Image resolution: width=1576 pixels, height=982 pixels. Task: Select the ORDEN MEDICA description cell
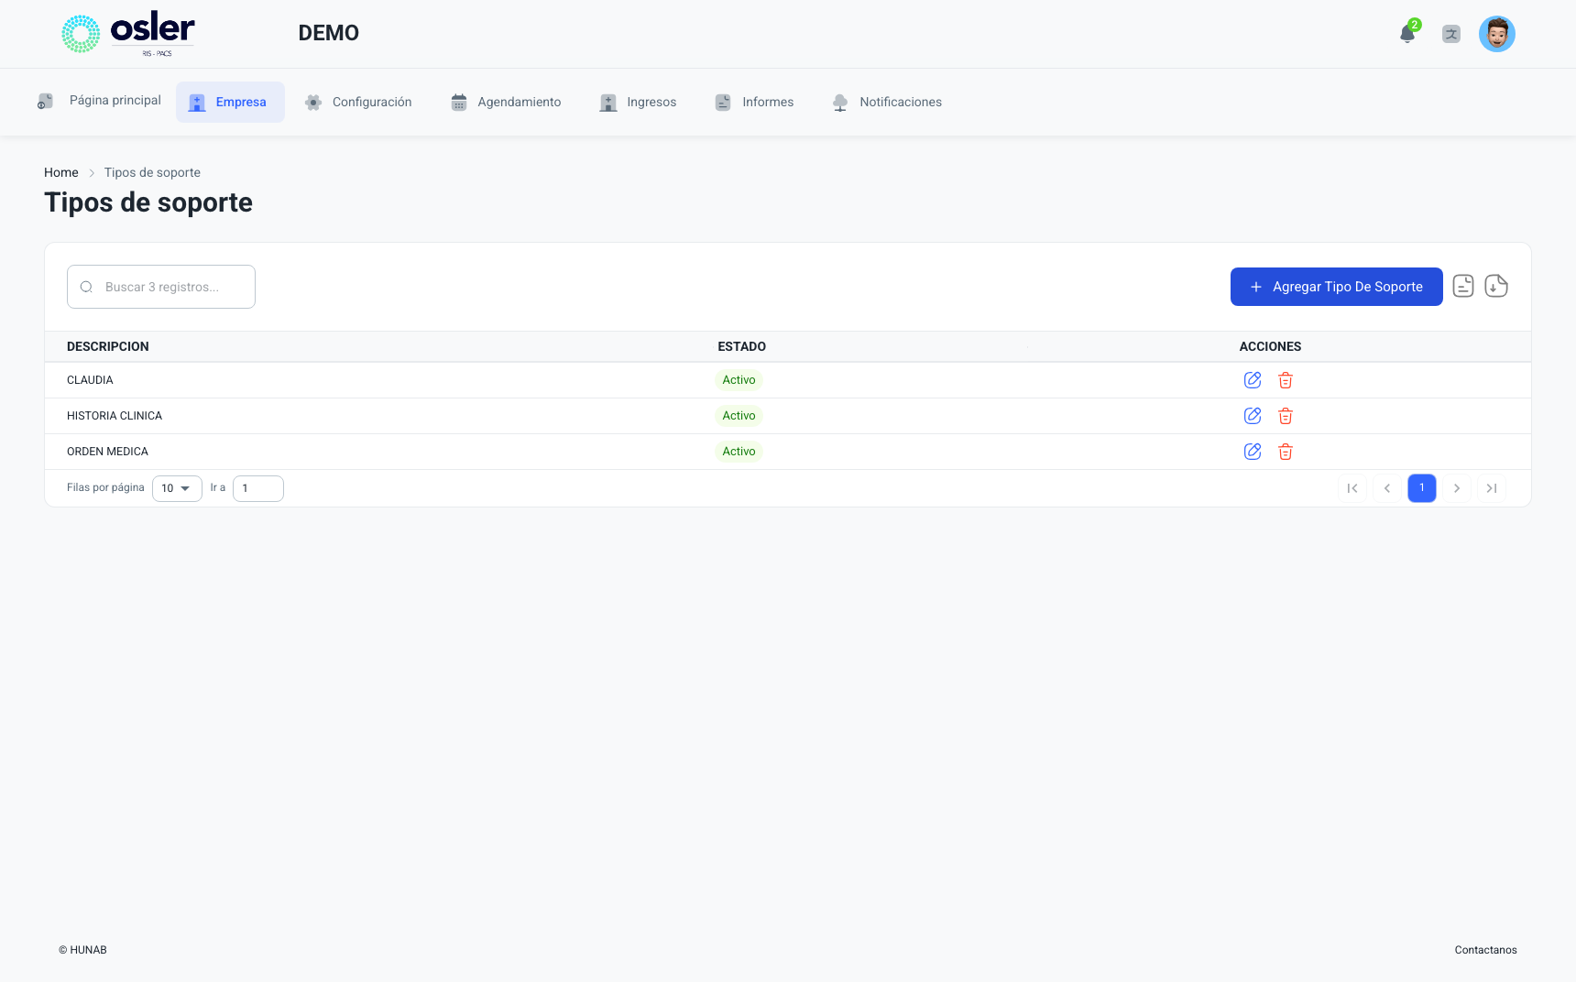(107, 452)
